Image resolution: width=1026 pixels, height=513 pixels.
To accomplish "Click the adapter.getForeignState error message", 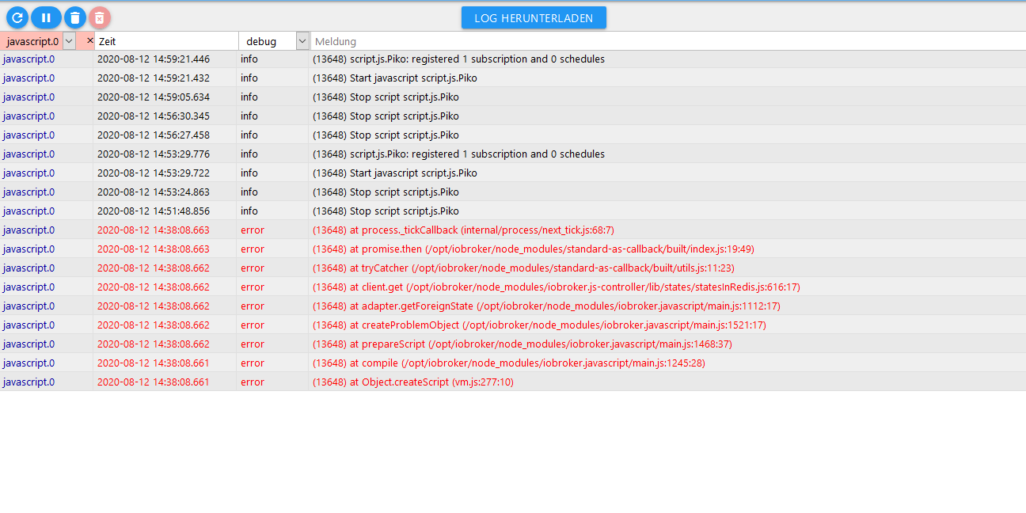I will 547,306.
